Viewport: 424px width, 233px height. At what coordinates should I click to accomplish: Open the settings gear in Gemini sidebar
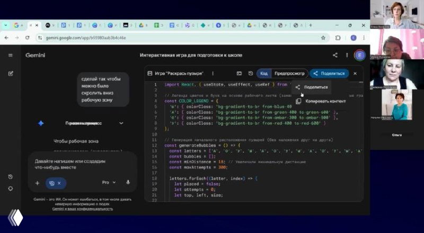click(x=11, y=189)
